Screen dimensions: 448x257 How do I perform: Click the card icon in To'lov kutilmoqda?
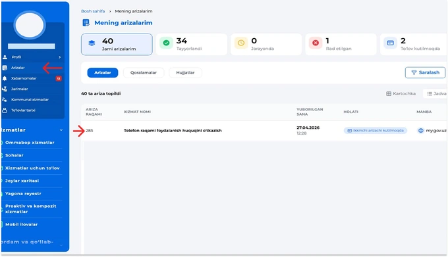click(x=390, y=43)
